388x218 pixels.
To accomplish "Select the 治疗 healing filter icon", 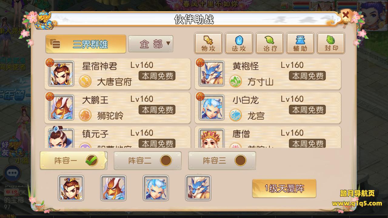I will [269, 43].
